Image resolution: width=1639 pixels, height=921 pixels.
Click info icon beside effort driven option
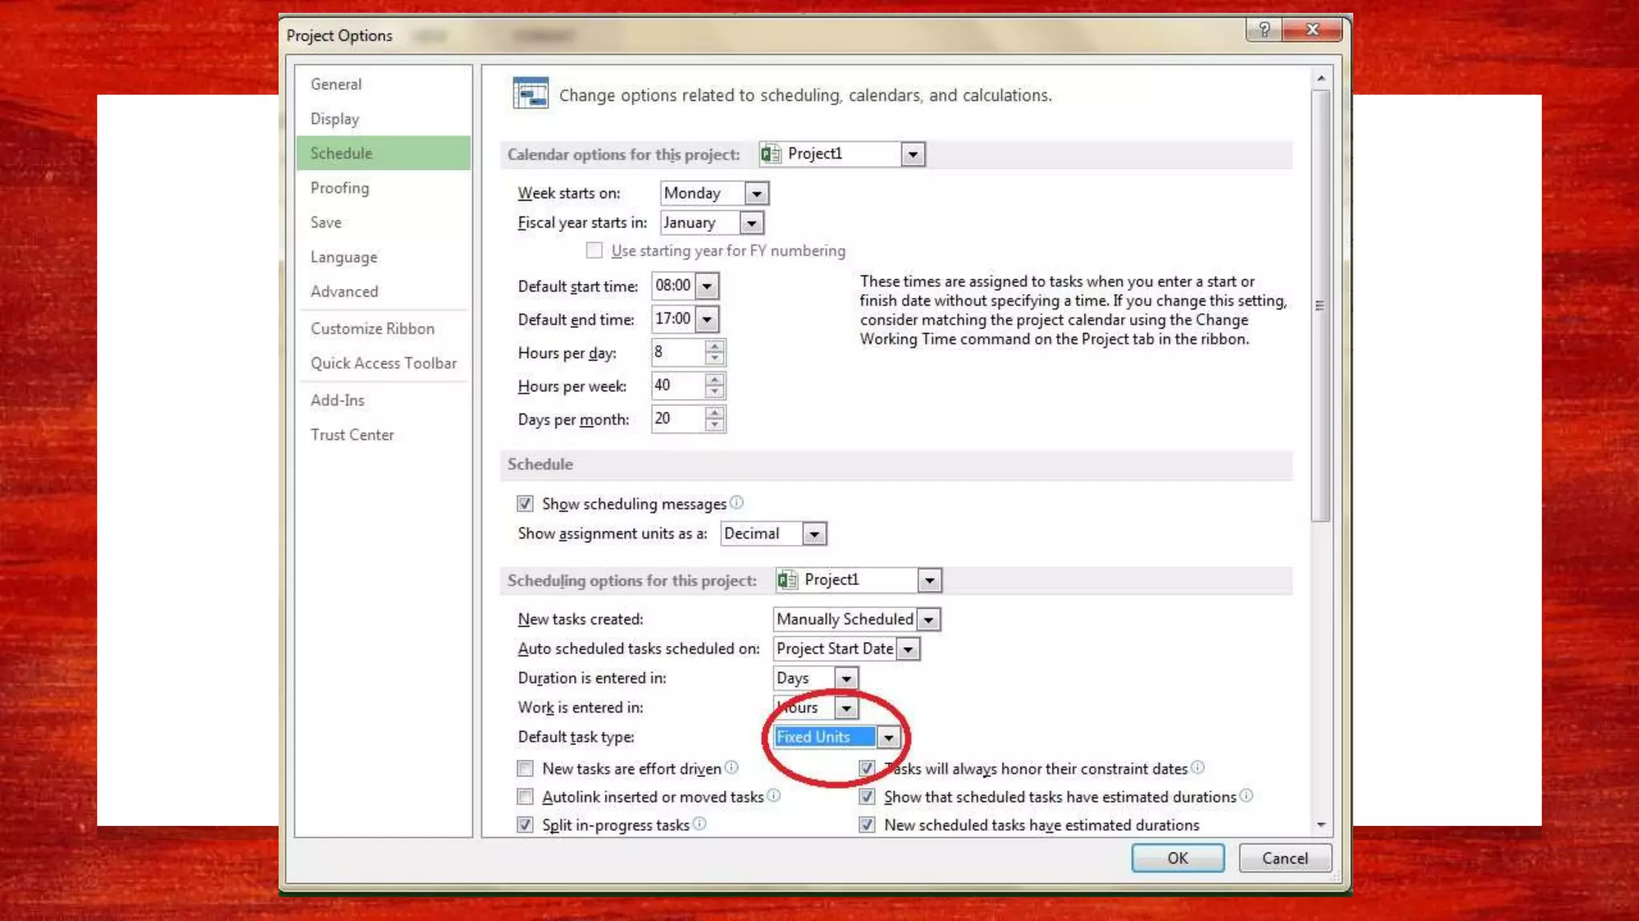tap(731, 767)
